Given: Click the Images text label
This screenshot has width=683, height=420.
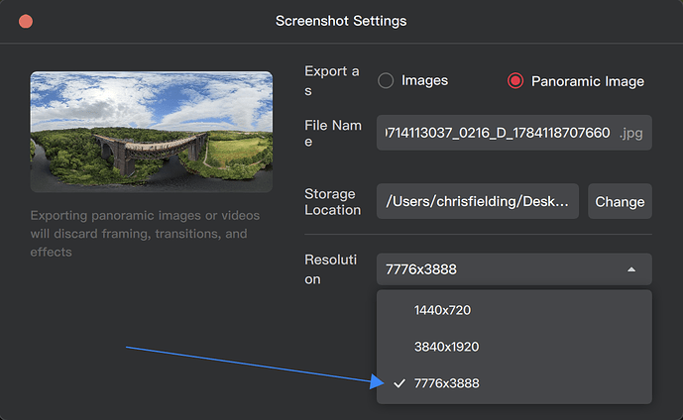Looking at the screenshot, I should [424, 80].
